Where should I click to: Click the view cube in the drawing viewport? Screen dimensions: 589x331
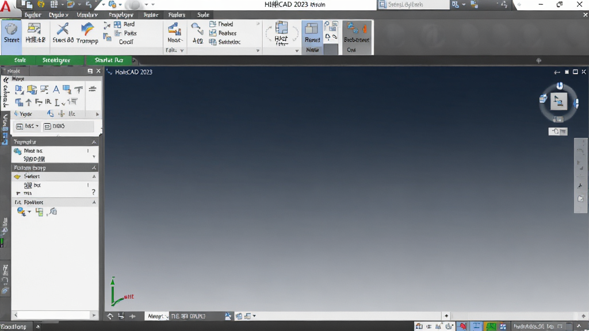[x=559, y=102]
